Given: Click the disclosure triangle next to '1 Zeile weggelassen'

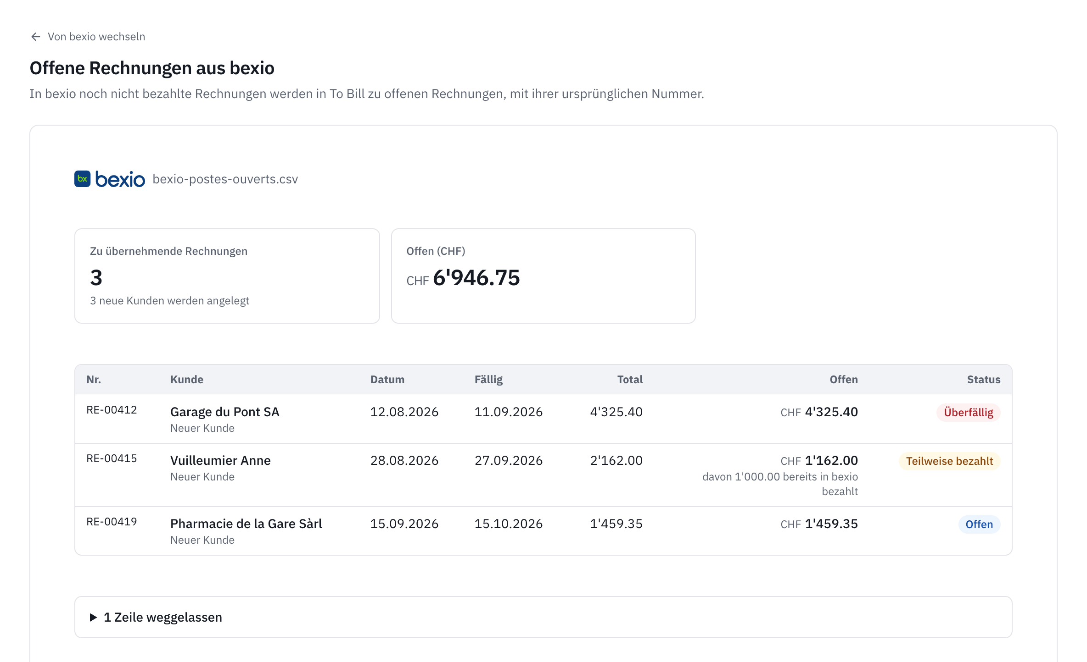Looking at the screenshot, I should [x=93, y=618].
